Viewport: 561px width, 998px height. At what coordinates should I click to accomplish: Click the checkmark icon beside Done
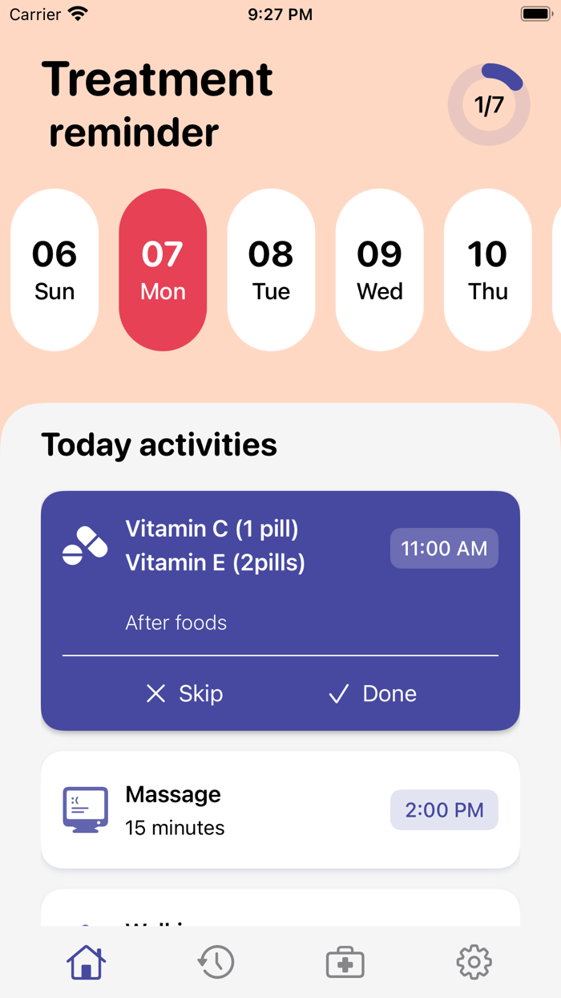click(x=339, y=694)
